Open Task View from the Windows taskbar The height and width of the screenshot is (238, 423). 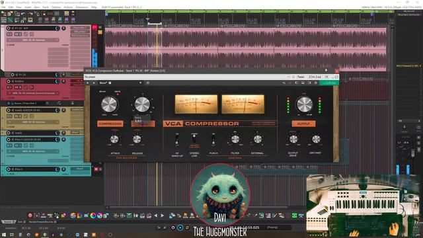pos(12,235)
